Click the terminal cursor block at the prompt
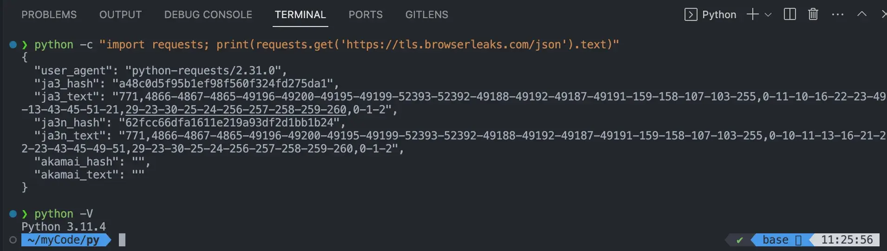Image resolution: width=887 pixels, height=251 pixels. pyautogui.click(x=122, y=240)
